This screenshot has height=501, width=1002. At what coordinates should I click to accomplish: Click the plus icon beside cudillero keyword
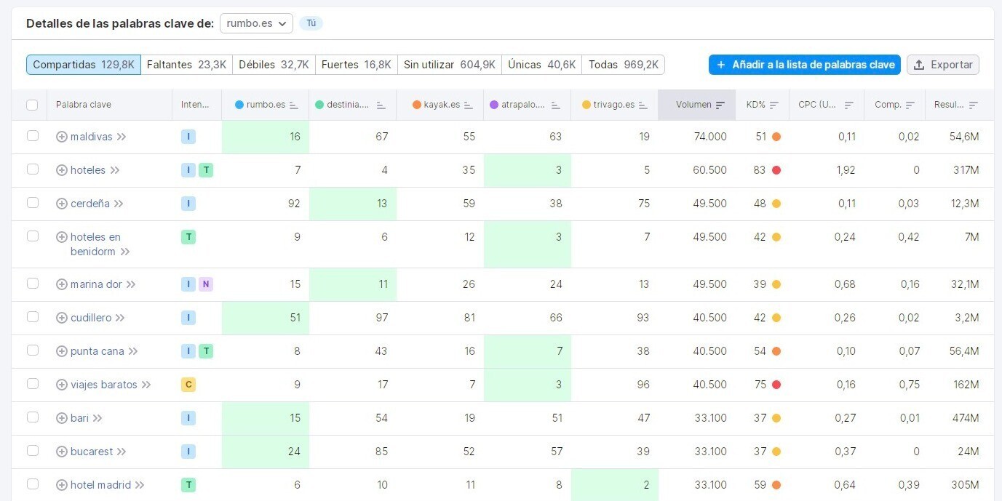click(62, 318)
